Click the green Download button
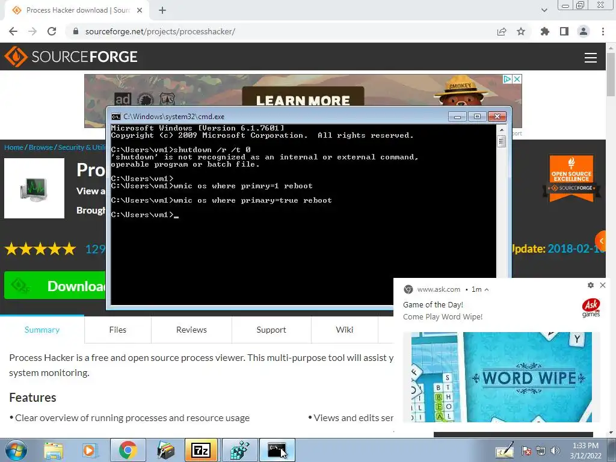Viewport: 616px width, 462px height. pyautogui.click(x=55, y=285)
